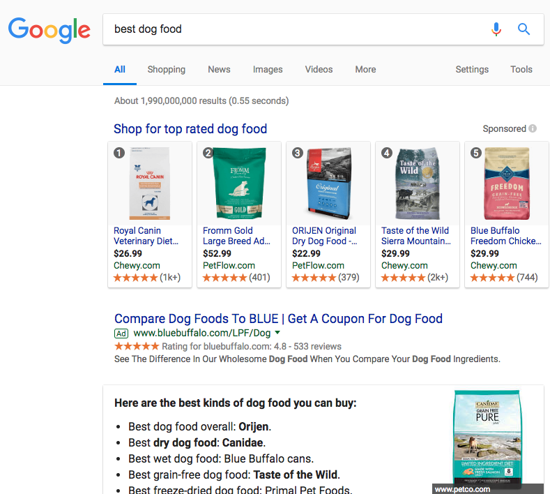The height and width of the screenshot is (494, 550).
Task: Open the ORIJEN Original product image
Action: point(328,184)
